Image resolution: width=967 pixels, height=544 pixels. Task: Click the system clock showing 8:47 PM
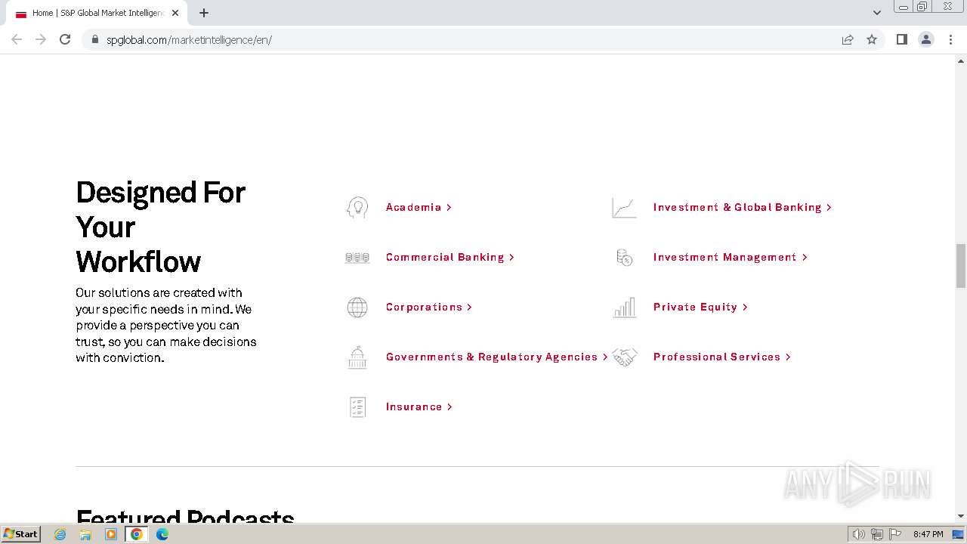[x=928, y=534]
